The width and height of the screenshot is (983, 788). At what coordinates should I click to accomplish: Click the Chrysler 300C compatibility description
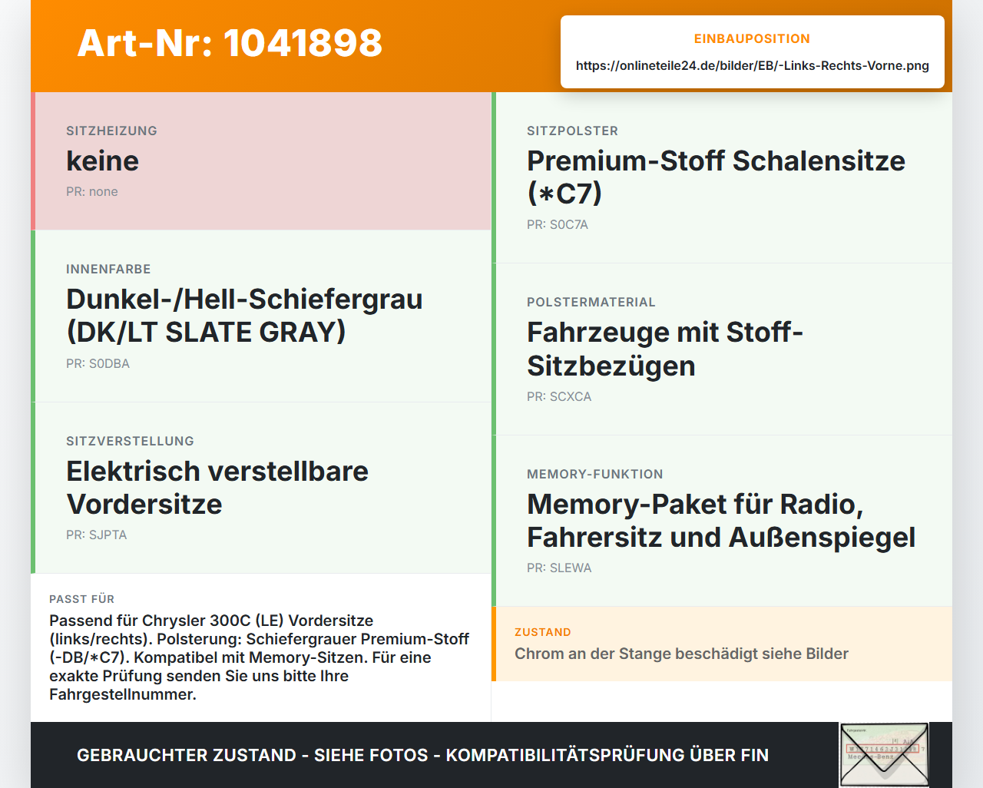tap(259, 657)
